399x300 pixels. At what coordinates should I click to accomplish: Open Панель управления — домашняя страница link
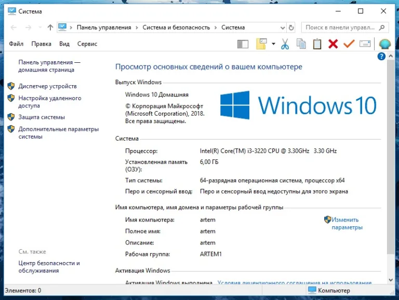click(49, 66)
